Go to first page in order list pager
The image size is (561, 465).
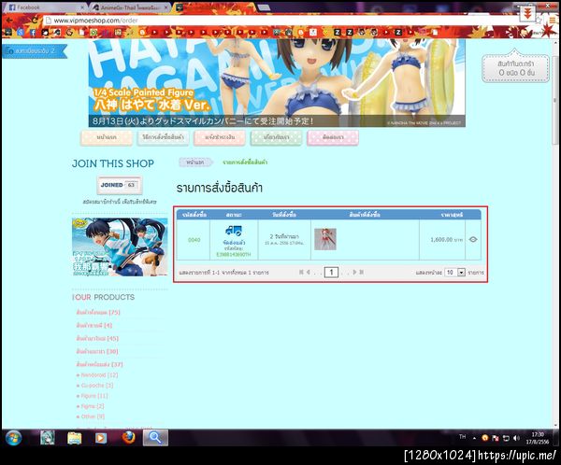pos(301,273)
